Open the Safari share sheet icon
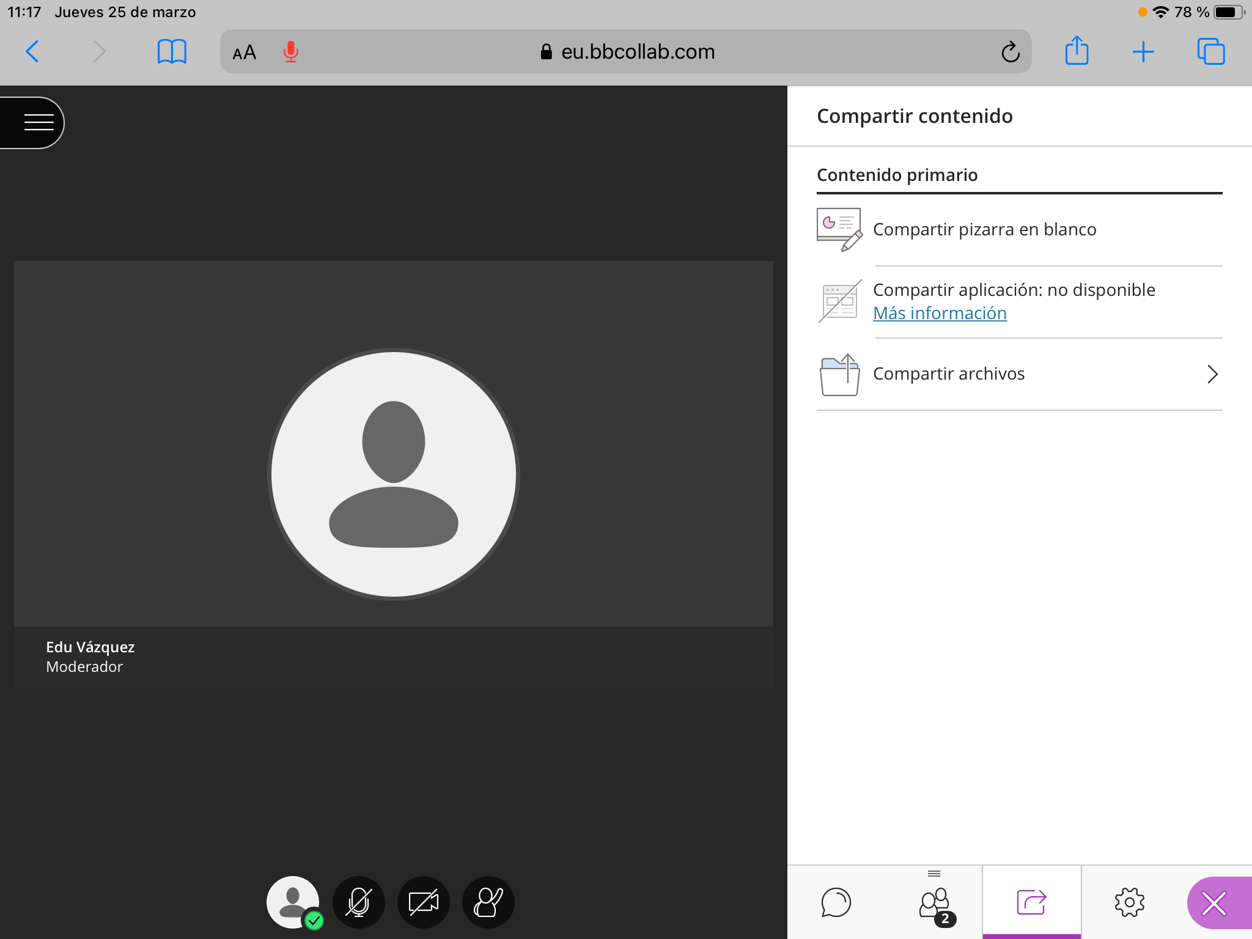 click(1077, 50)
